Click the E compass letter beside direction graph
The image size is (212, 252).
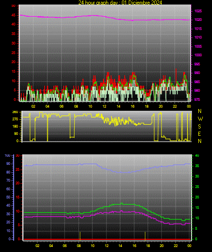click(x=199, y=134)
